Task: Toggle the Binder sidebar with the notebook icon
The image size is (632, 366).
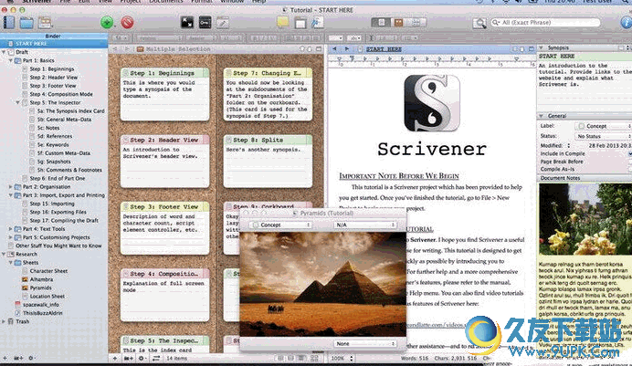Action: tap(9, 23)
